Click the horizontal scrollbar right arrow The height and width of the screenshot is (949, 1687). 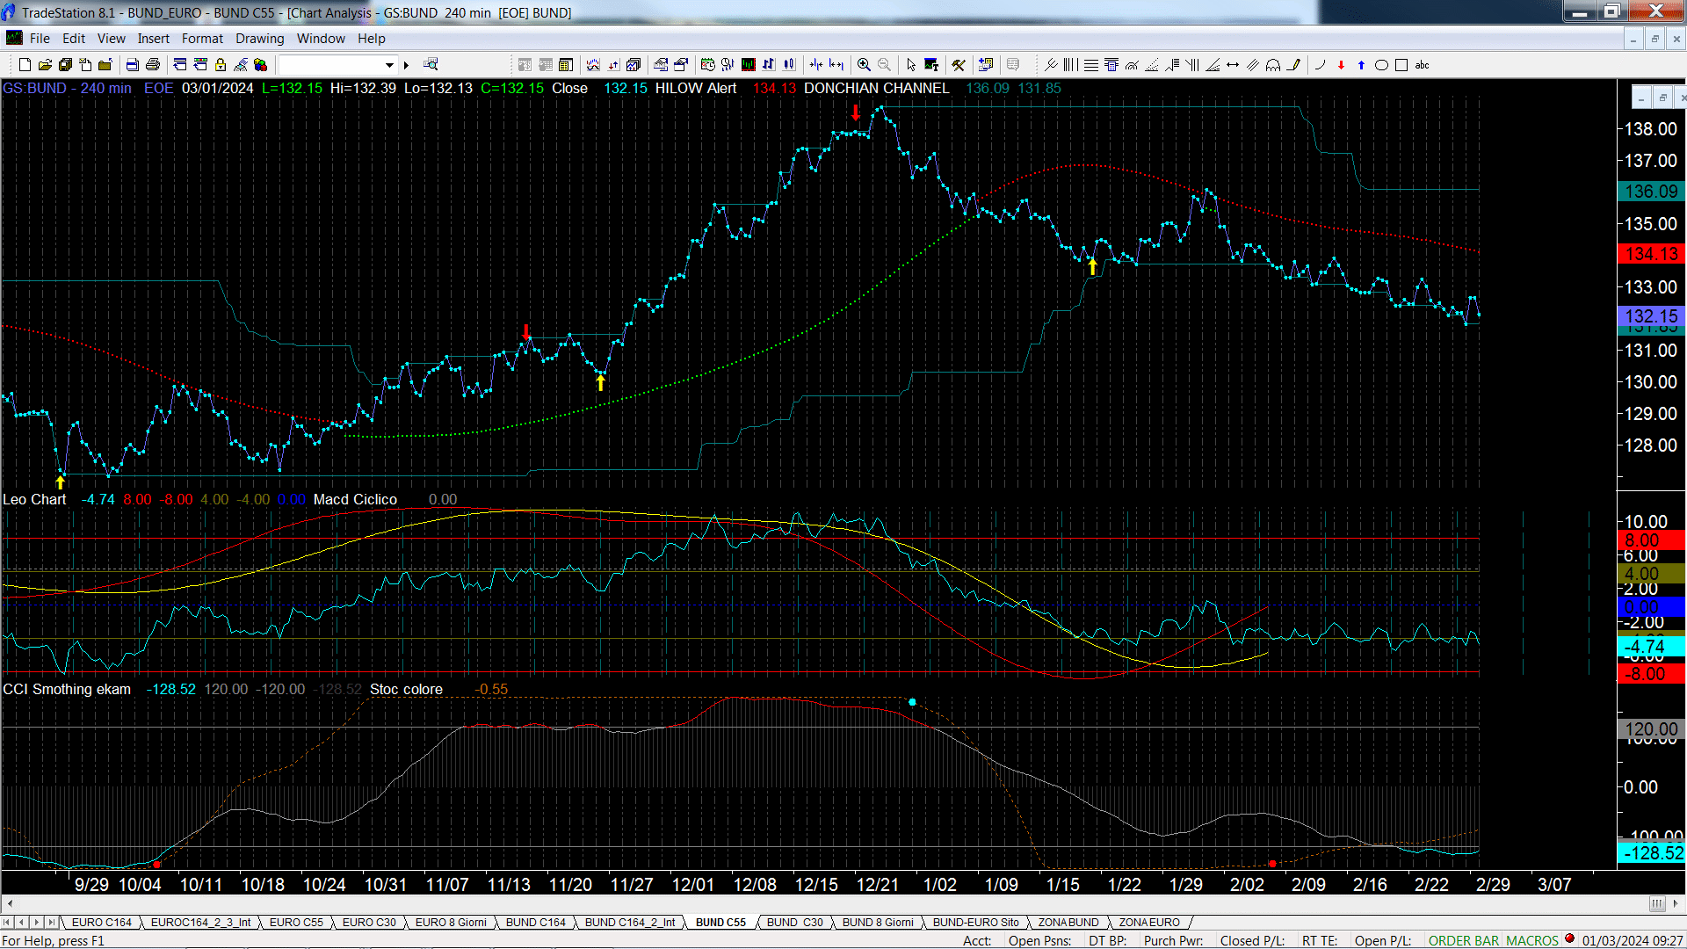pyautogui.click(x=1676, y=903)
